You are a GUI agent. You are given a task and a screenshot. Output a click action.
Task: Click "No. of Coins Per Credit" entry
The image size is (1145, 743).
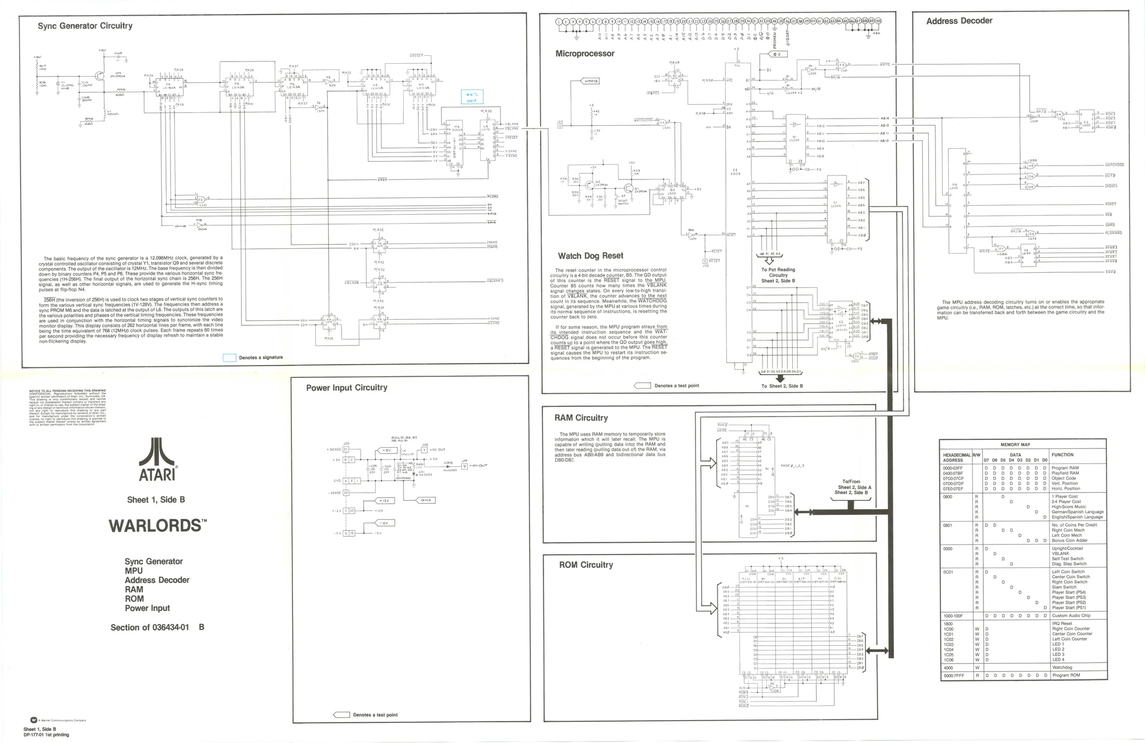point(1074,526)
